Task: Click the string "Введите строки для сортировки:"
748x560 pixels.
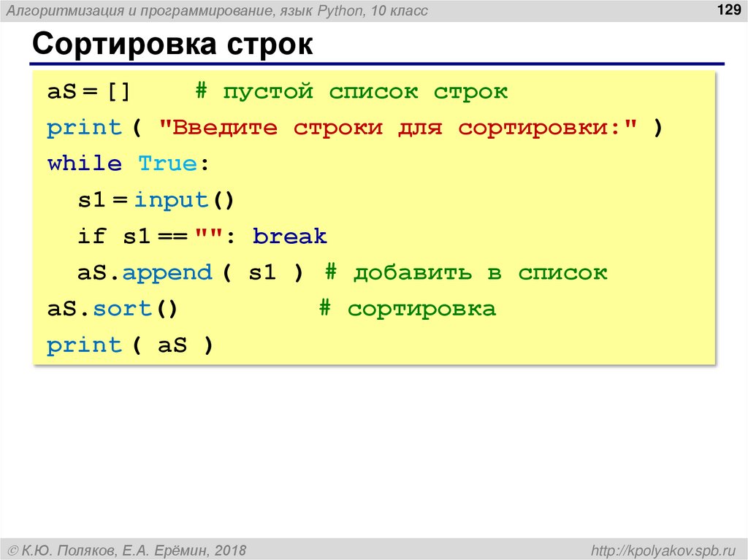Action: (398, 128)
